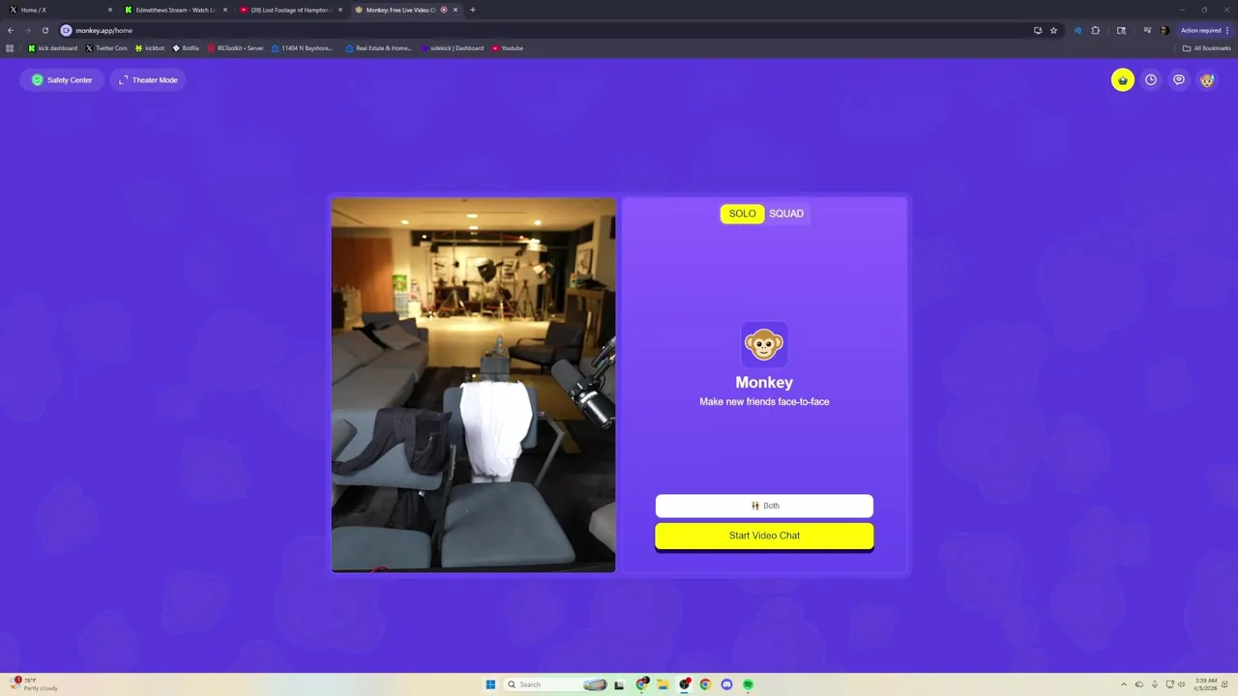This screenshot has height=696, width=1238.
Task: Open the Both gender filter selector
Action: [764, 506]
